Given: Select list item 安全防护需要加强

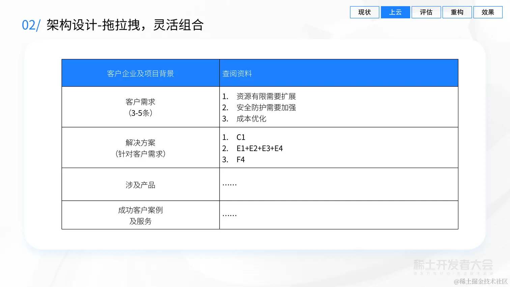Looking at the screenshot, I should 266,108.
